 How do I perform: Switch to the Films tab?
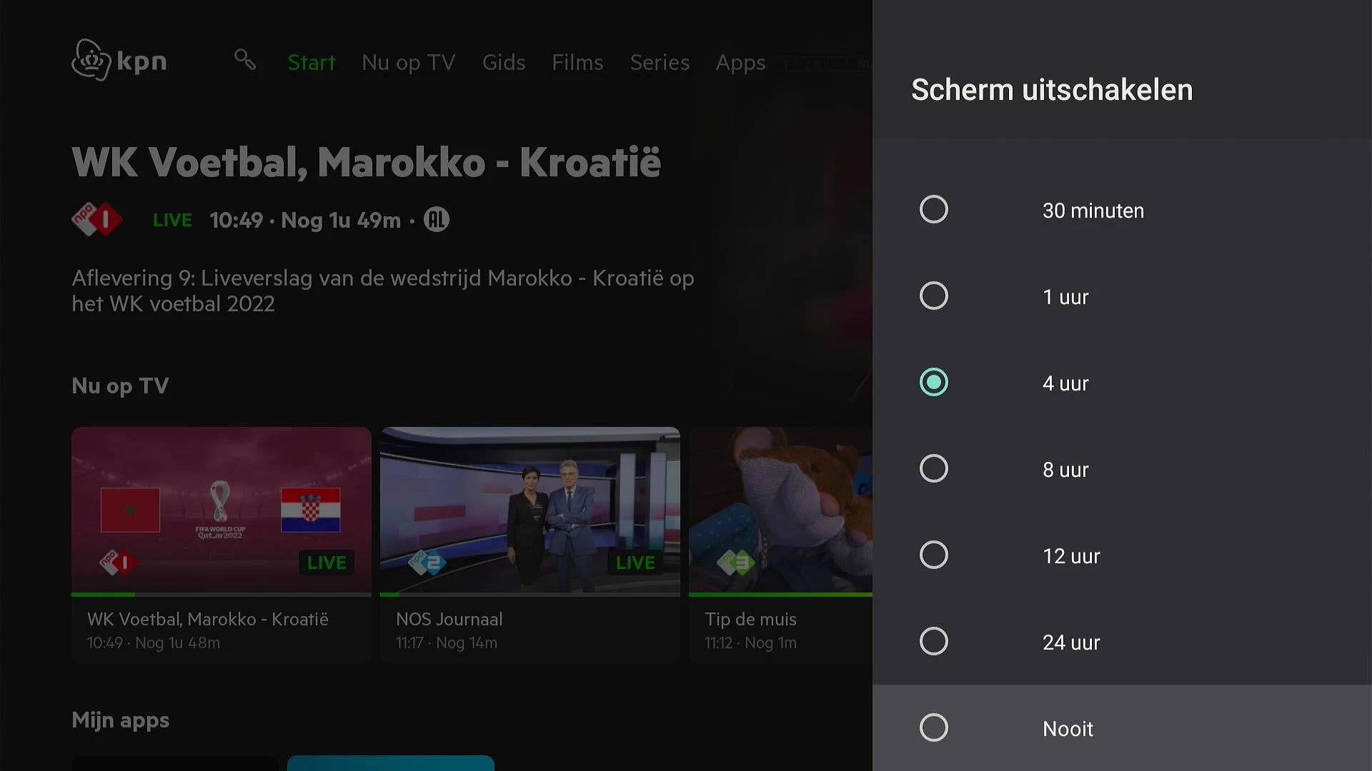click(577, 62)
